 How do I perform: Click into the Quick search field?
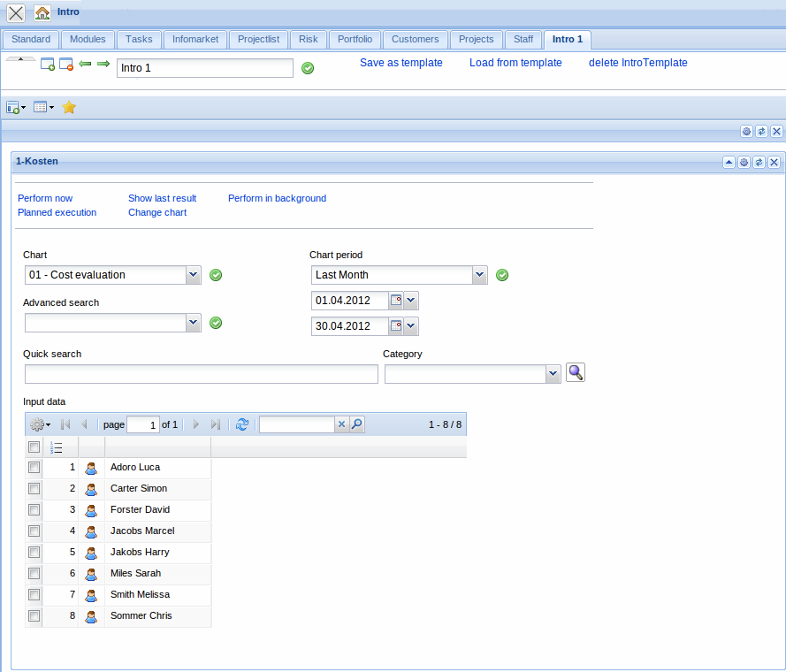(201, 374)
